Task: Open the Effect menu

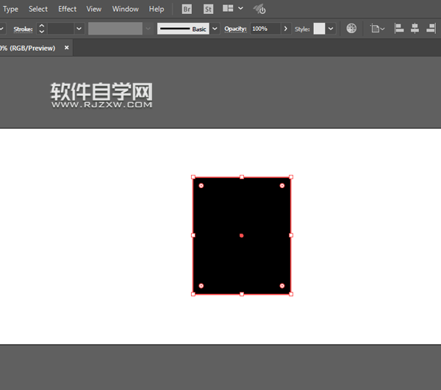Action: 67,9
